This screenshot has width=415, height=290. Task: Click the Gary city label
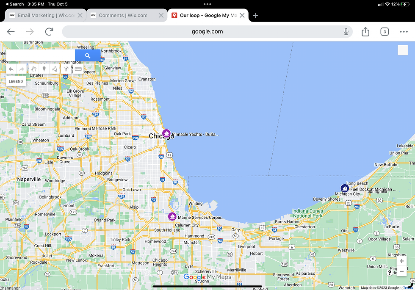coord(235,229)
